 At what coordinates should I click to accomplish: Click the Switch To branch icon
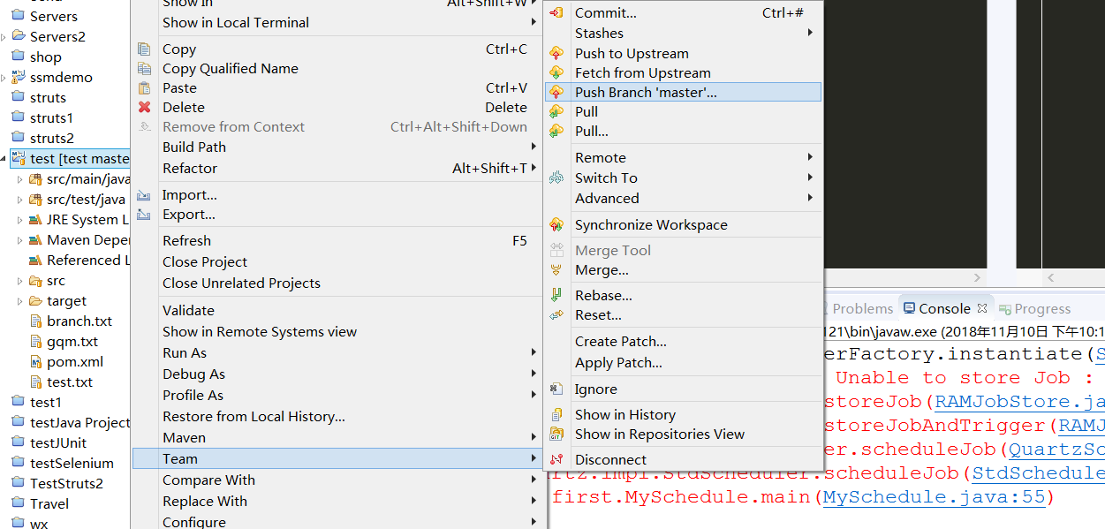[x=556, y=178]
